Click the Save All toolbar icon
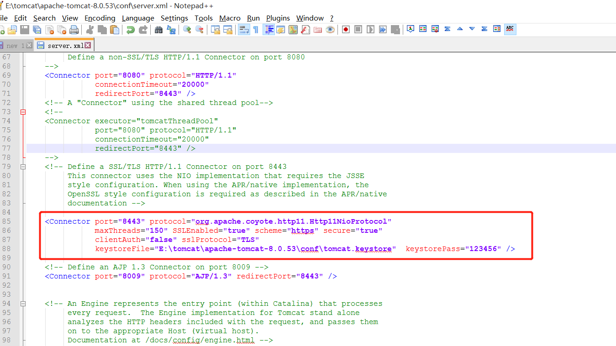The height and width of the screenshot is (346, 616). click(x=37, y=30)
